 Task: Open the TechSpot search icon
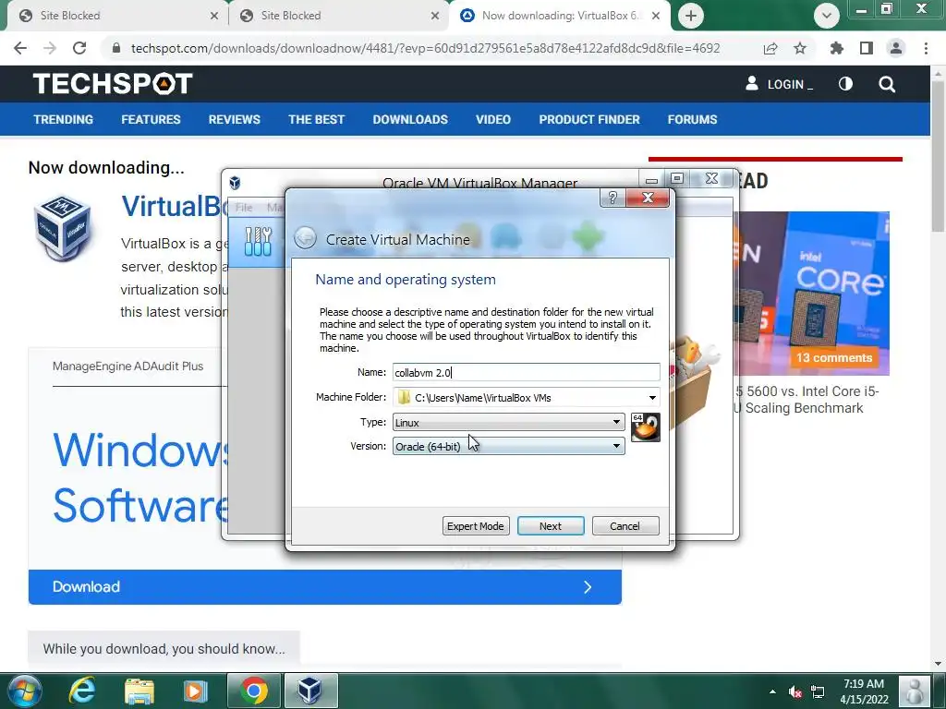pos(887,84)
